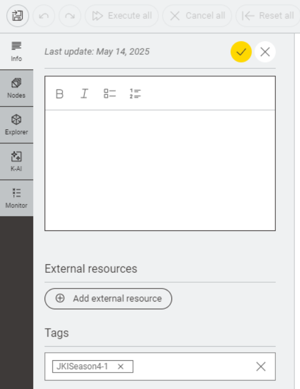Undo the last action

coord(44,16)
